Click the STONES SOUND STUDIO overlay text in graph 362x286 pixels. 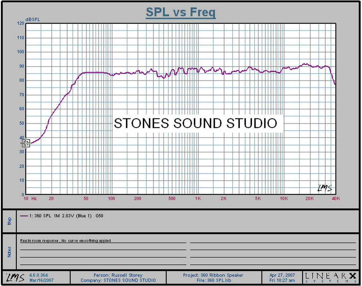coord(195,123)
